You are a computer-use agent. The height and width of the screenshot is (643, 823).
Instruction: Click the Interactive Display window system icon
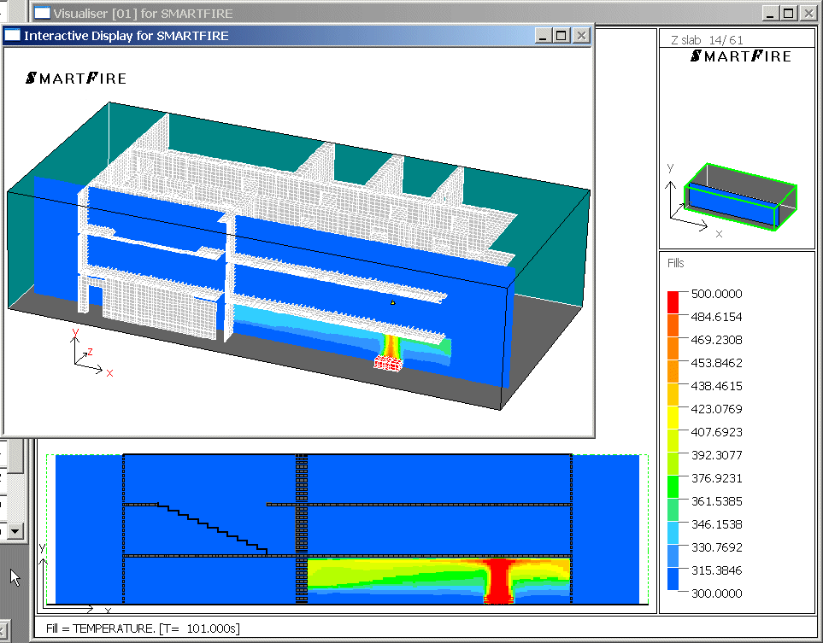[x=12, y=35]
